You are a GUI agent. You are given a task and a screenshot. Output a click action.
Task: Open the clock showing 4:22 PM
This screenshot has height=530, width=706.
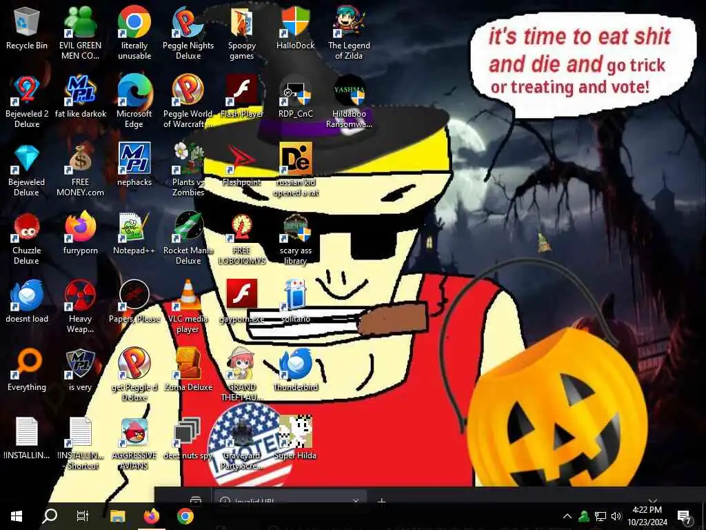click(647, 516)
